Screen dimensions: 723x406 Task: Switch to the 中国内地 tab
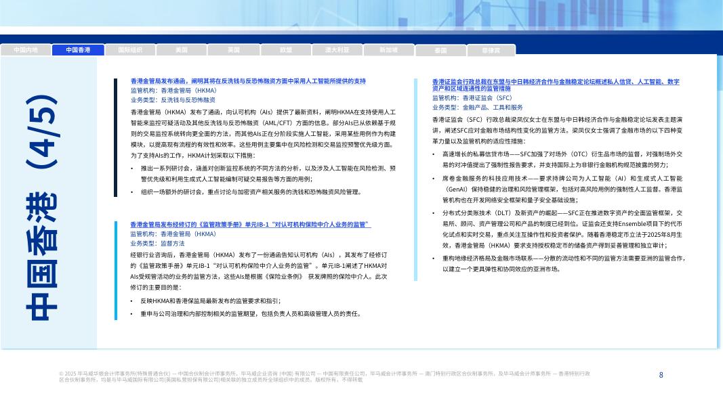point(26,49)
